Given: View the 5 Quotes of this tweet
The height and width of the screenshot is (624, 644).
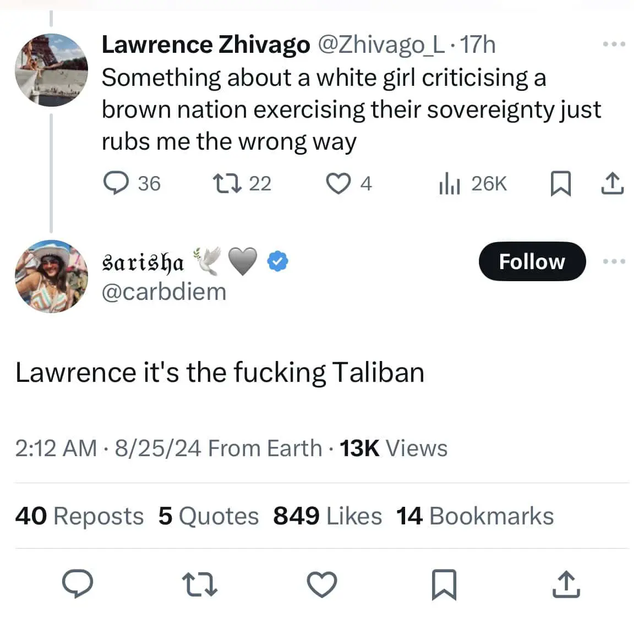Looking at the screenshot, I should pyautogui.click(x=209, y=516).
